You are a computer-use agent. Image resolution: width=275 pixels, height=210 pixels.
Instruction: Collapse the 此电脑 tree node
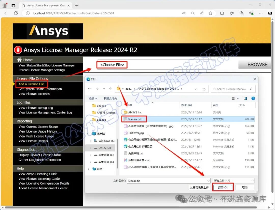pos(88,134)
